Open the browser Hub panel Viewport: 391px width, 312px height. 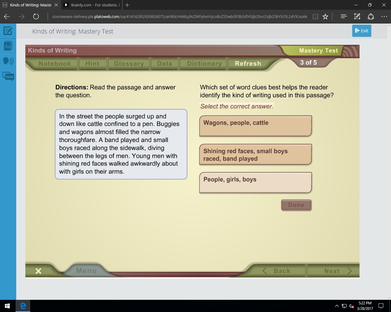tap(344, 16)
